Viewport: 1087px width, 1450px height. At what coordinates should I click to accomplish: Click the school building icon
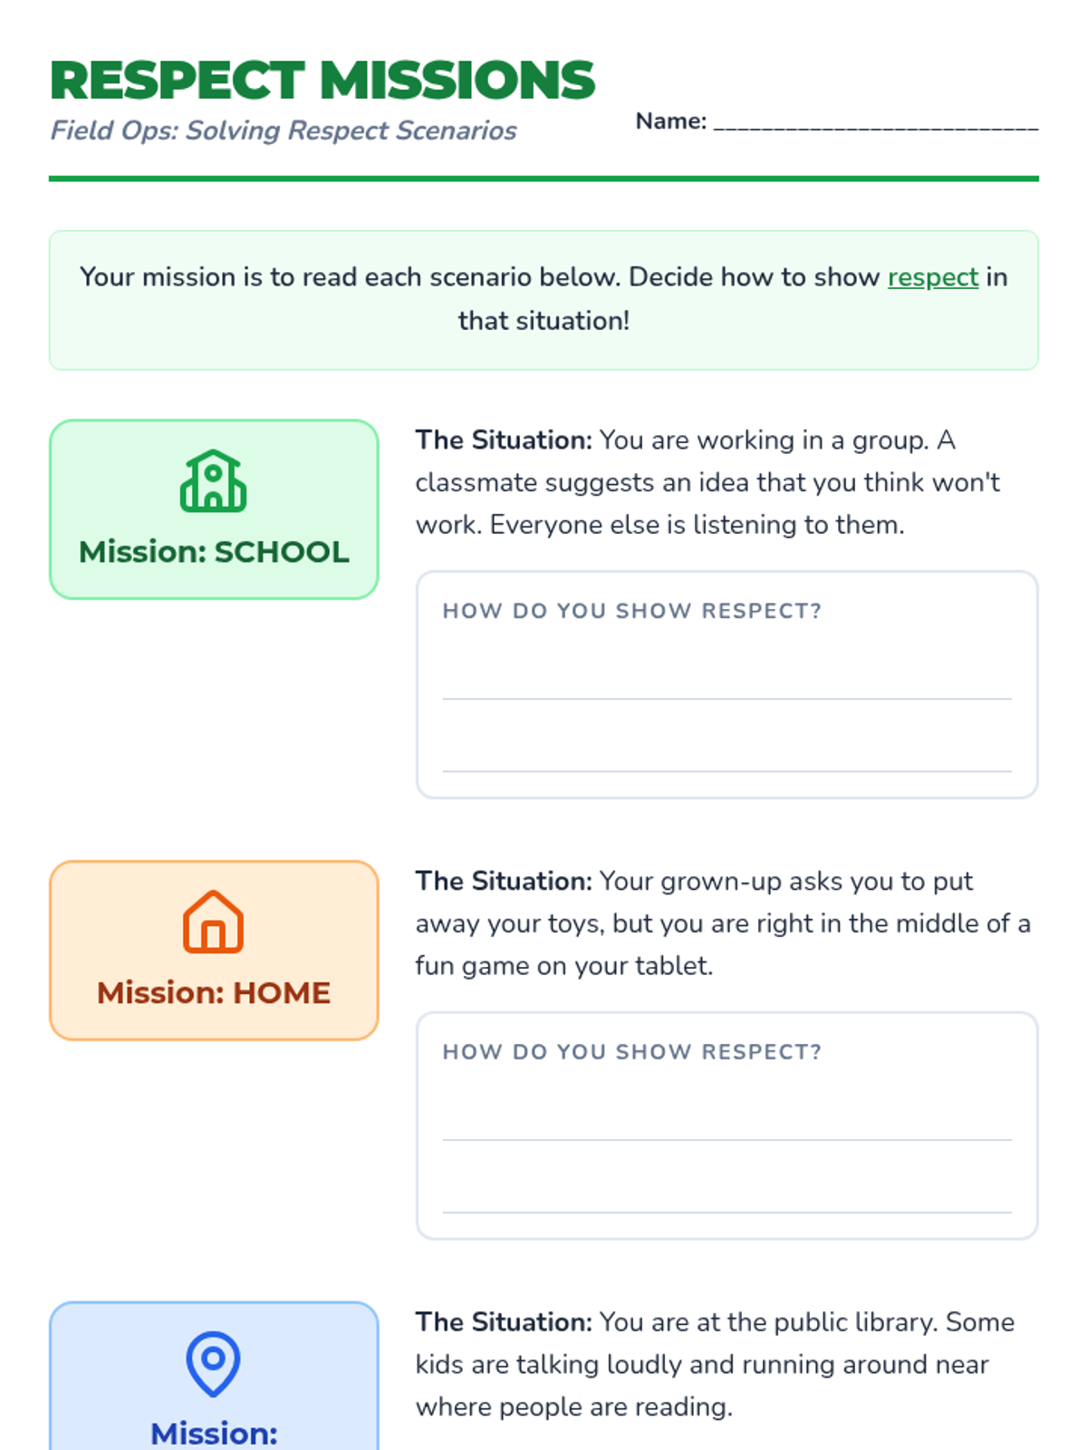[x=213, y=481]
